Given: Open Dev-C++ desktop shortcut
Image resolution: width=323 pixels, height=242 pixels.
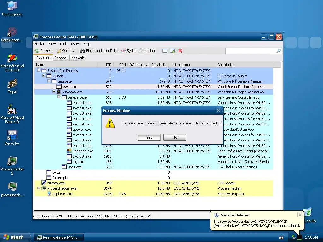Looking at the screenshot, I should pos(12,138).
